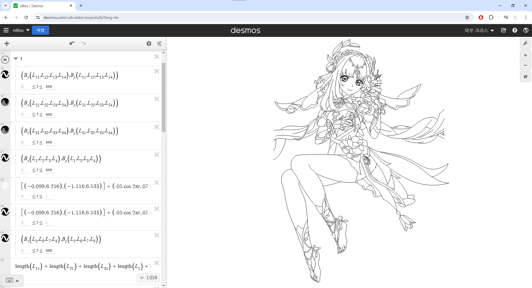532x288 pixels.
Task: Add a new expression item
Action: pyautogui.click(x=7, y=43)
